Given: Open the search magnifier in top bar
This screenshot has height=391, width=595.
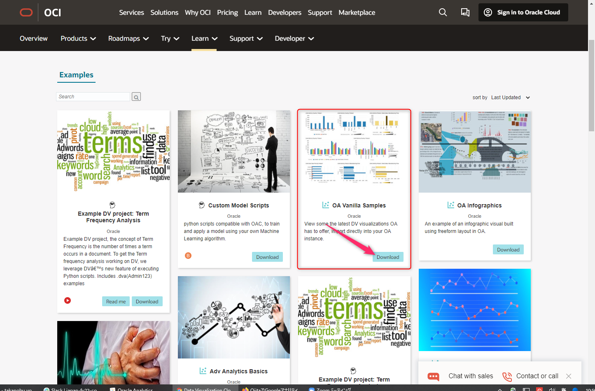Looking at the screenshot, I should pos(443,12).
